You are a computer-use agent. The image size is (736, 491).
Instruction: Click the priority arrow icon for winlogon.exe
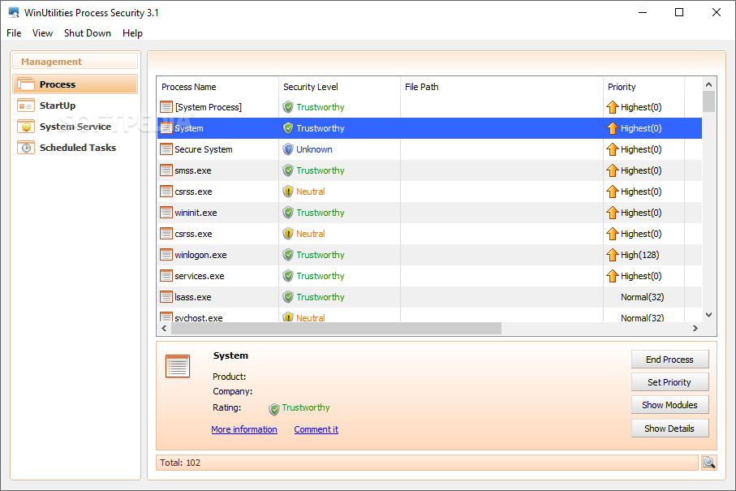[x=612, y=255]
